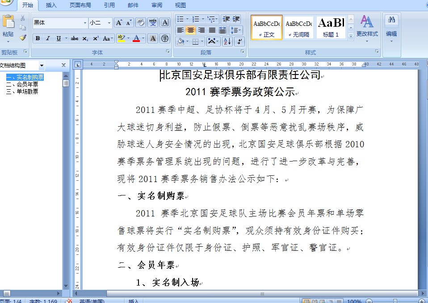Align text left
428x303 pixels.
point(180,30)
